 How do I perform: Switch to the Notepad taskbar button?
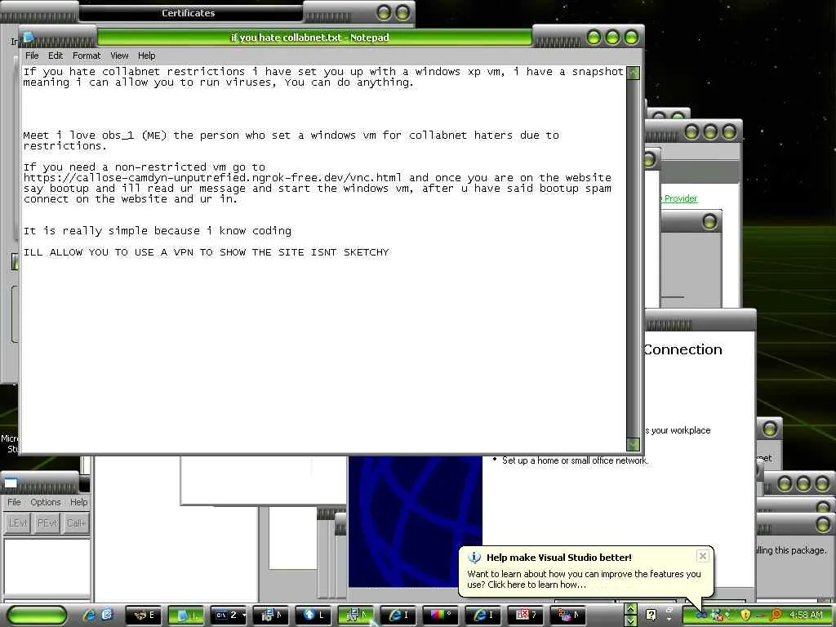tap(186, 615)
